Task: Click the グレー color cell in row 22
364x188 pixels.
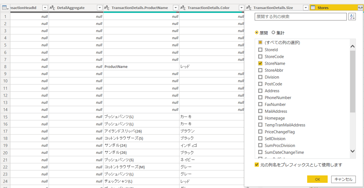Action: [212, 167]
